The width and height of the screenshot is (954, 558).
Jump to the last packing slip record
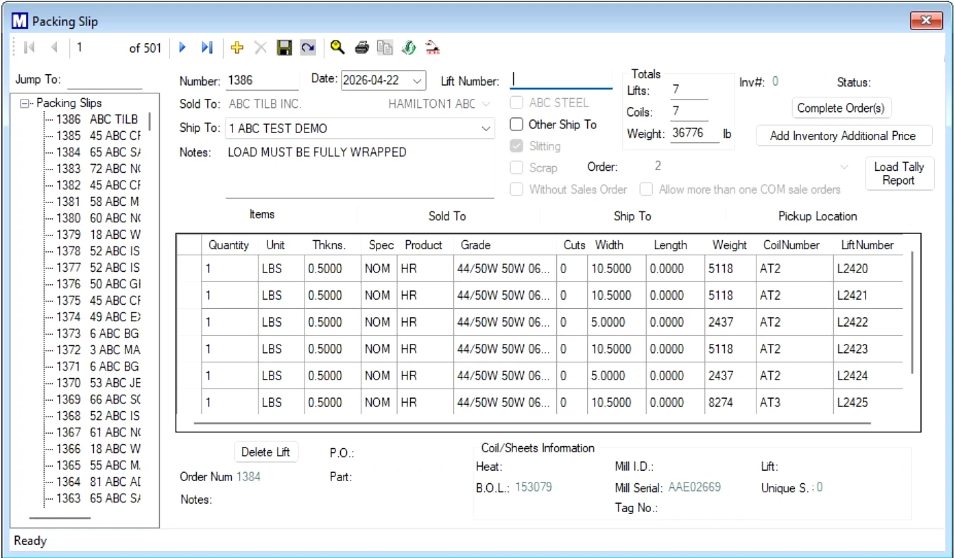[206, 47]
